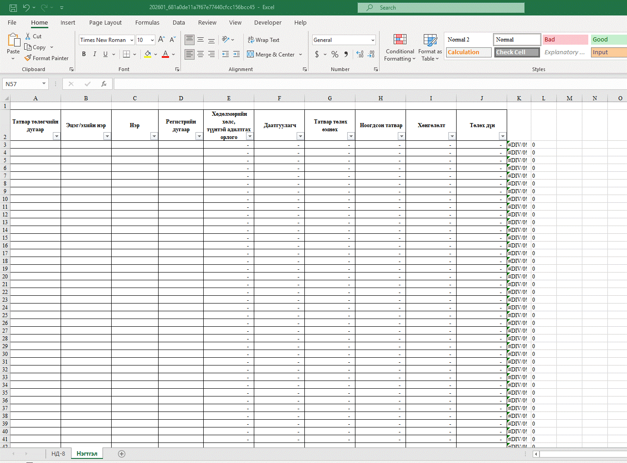
Task: Toggle Bold formatting
Action: [84, 54]
